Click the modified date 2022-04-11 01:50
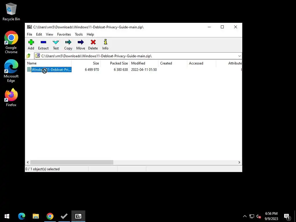The height and width of the screenshot is (222, 296). pyautogui.click(x=144, y=69)
